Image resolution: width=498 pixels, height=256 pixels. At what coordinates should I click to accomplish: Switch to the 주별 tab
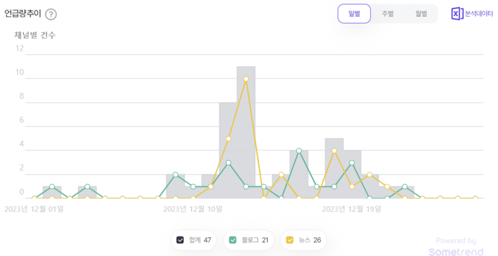(388, 14)
